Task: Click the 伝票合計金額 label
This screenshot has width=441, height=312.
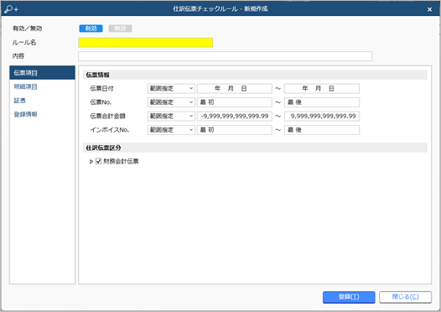Action: pos(107,116)
